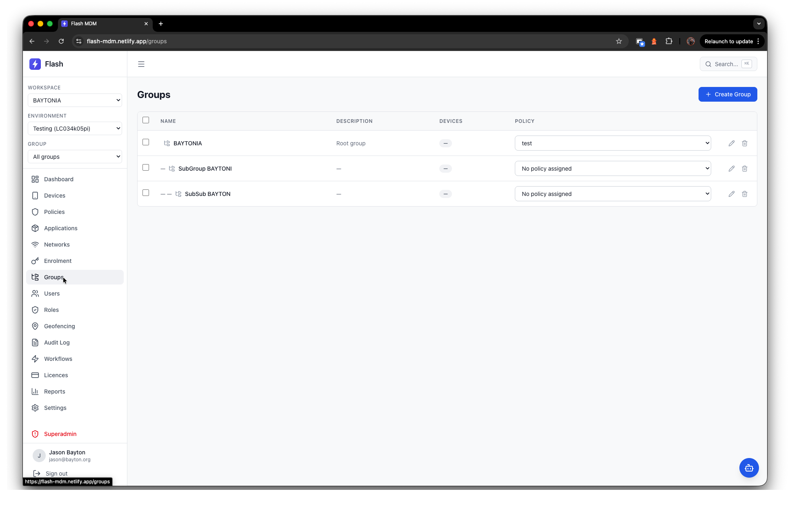Check the select-all groups checkbox in header
This screenshot has height=516, width=790.
pos(146,120)
